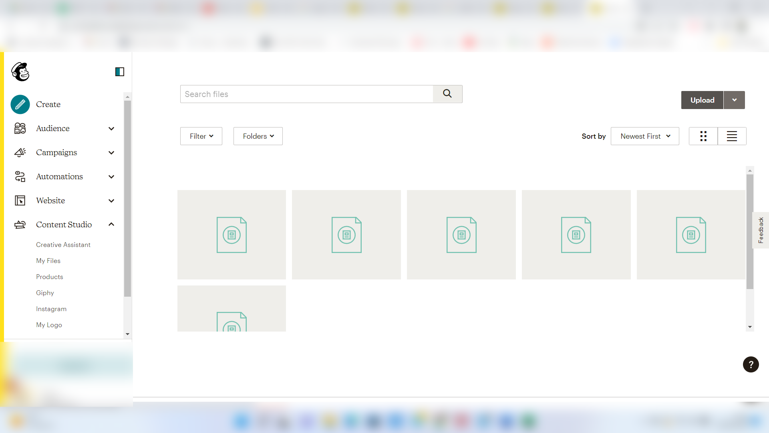
Task: Select the first file thumbnail
Action: (232, 235)
